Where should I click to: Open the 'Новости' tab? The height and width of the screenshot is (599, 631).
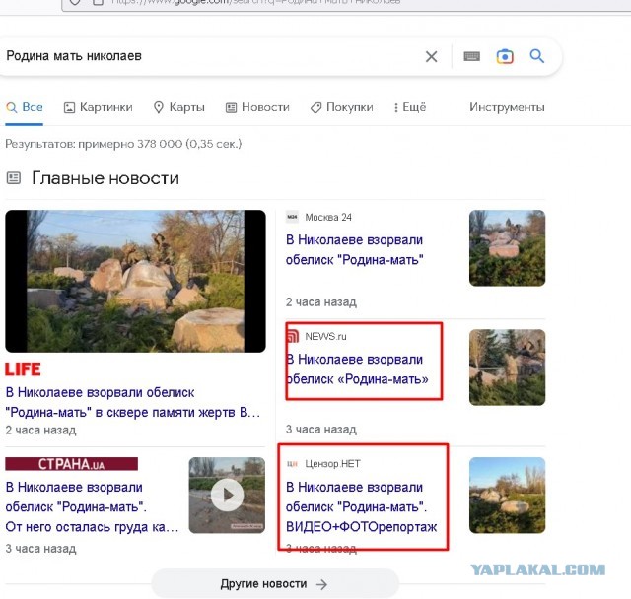click(x=257, y=107)
